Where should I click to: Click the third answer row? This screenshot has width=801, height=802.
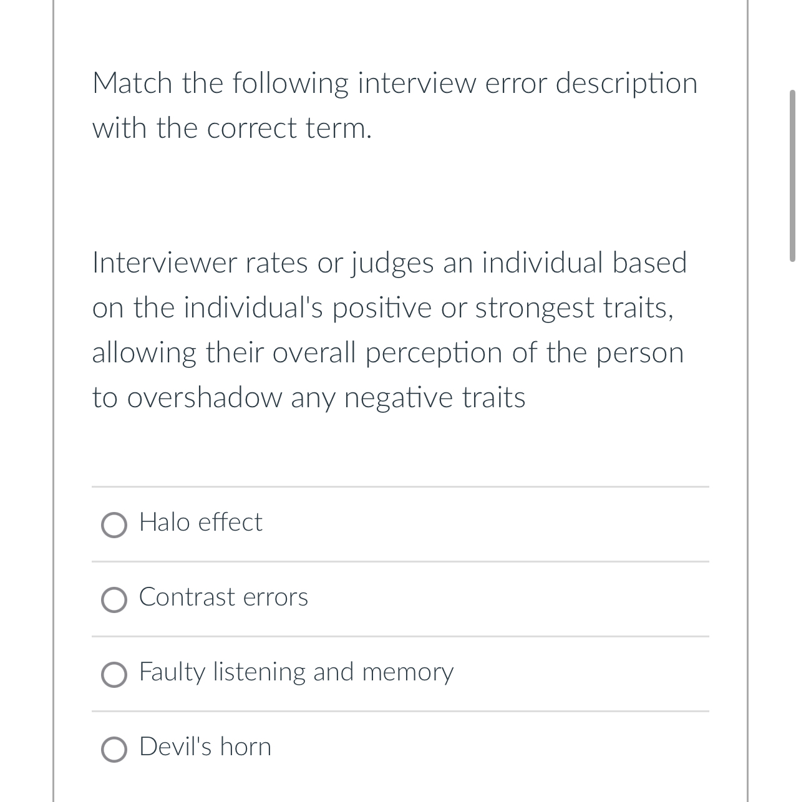coord(399,672)
